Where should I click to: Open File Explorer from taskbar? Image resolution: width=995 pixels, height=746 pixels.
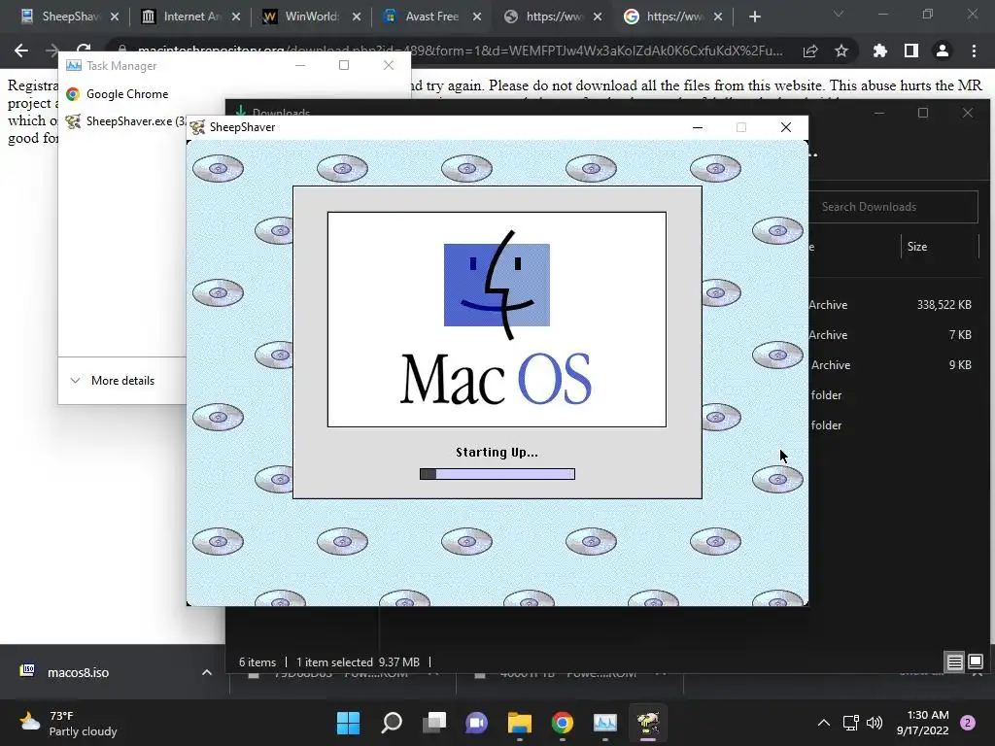(x=520, y=723)
